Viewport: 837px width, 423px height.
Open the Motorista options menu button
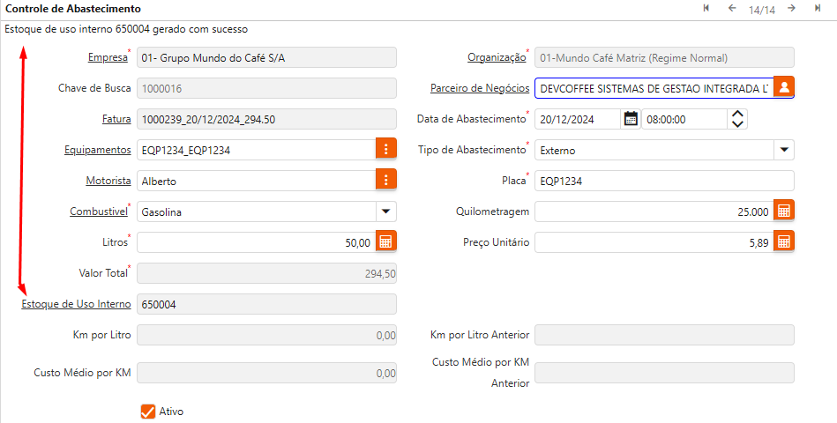pos(385,181)
